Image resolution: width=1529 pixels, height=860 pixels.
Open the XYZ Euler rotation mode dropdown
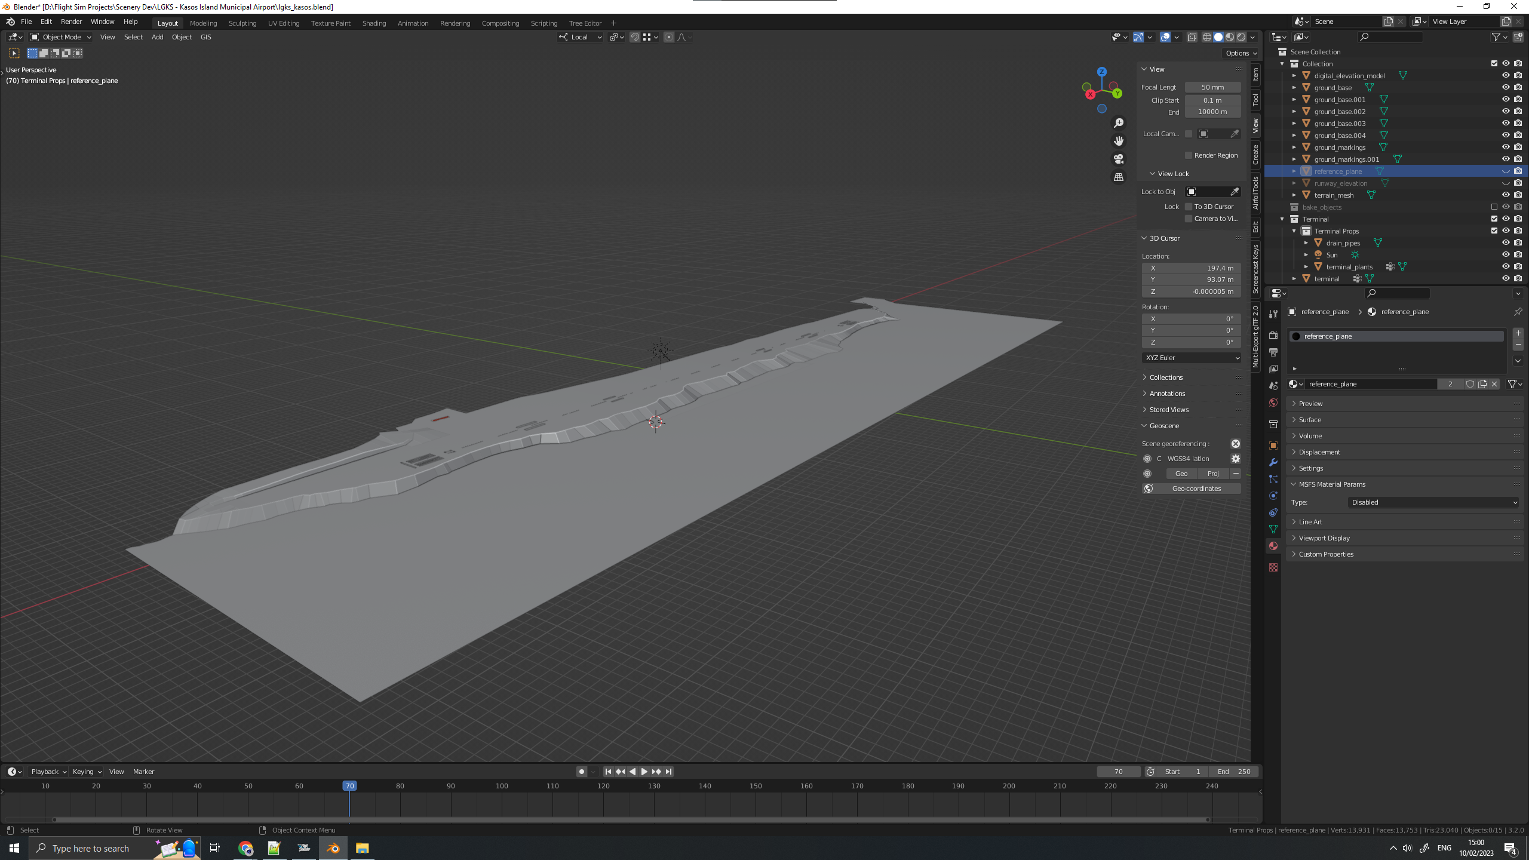1192,358
